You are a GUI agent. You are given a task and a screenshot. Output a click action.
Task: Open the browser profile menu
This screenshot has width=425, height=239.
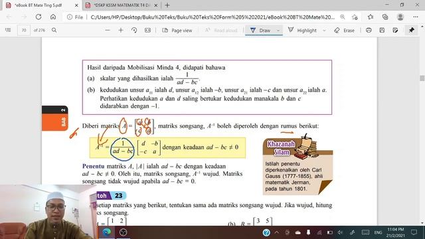click(x=400, y=17)
